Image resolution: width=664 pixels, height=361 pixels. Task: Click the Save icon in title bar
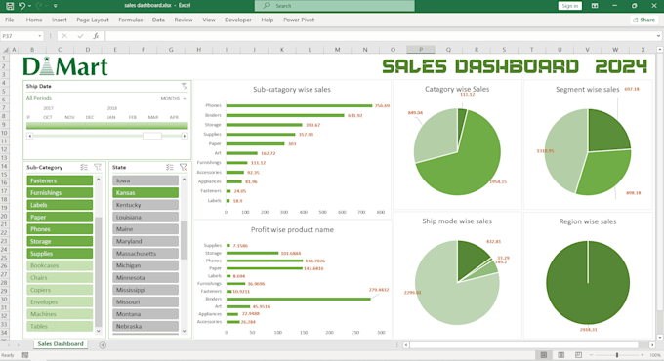[10, 6]
